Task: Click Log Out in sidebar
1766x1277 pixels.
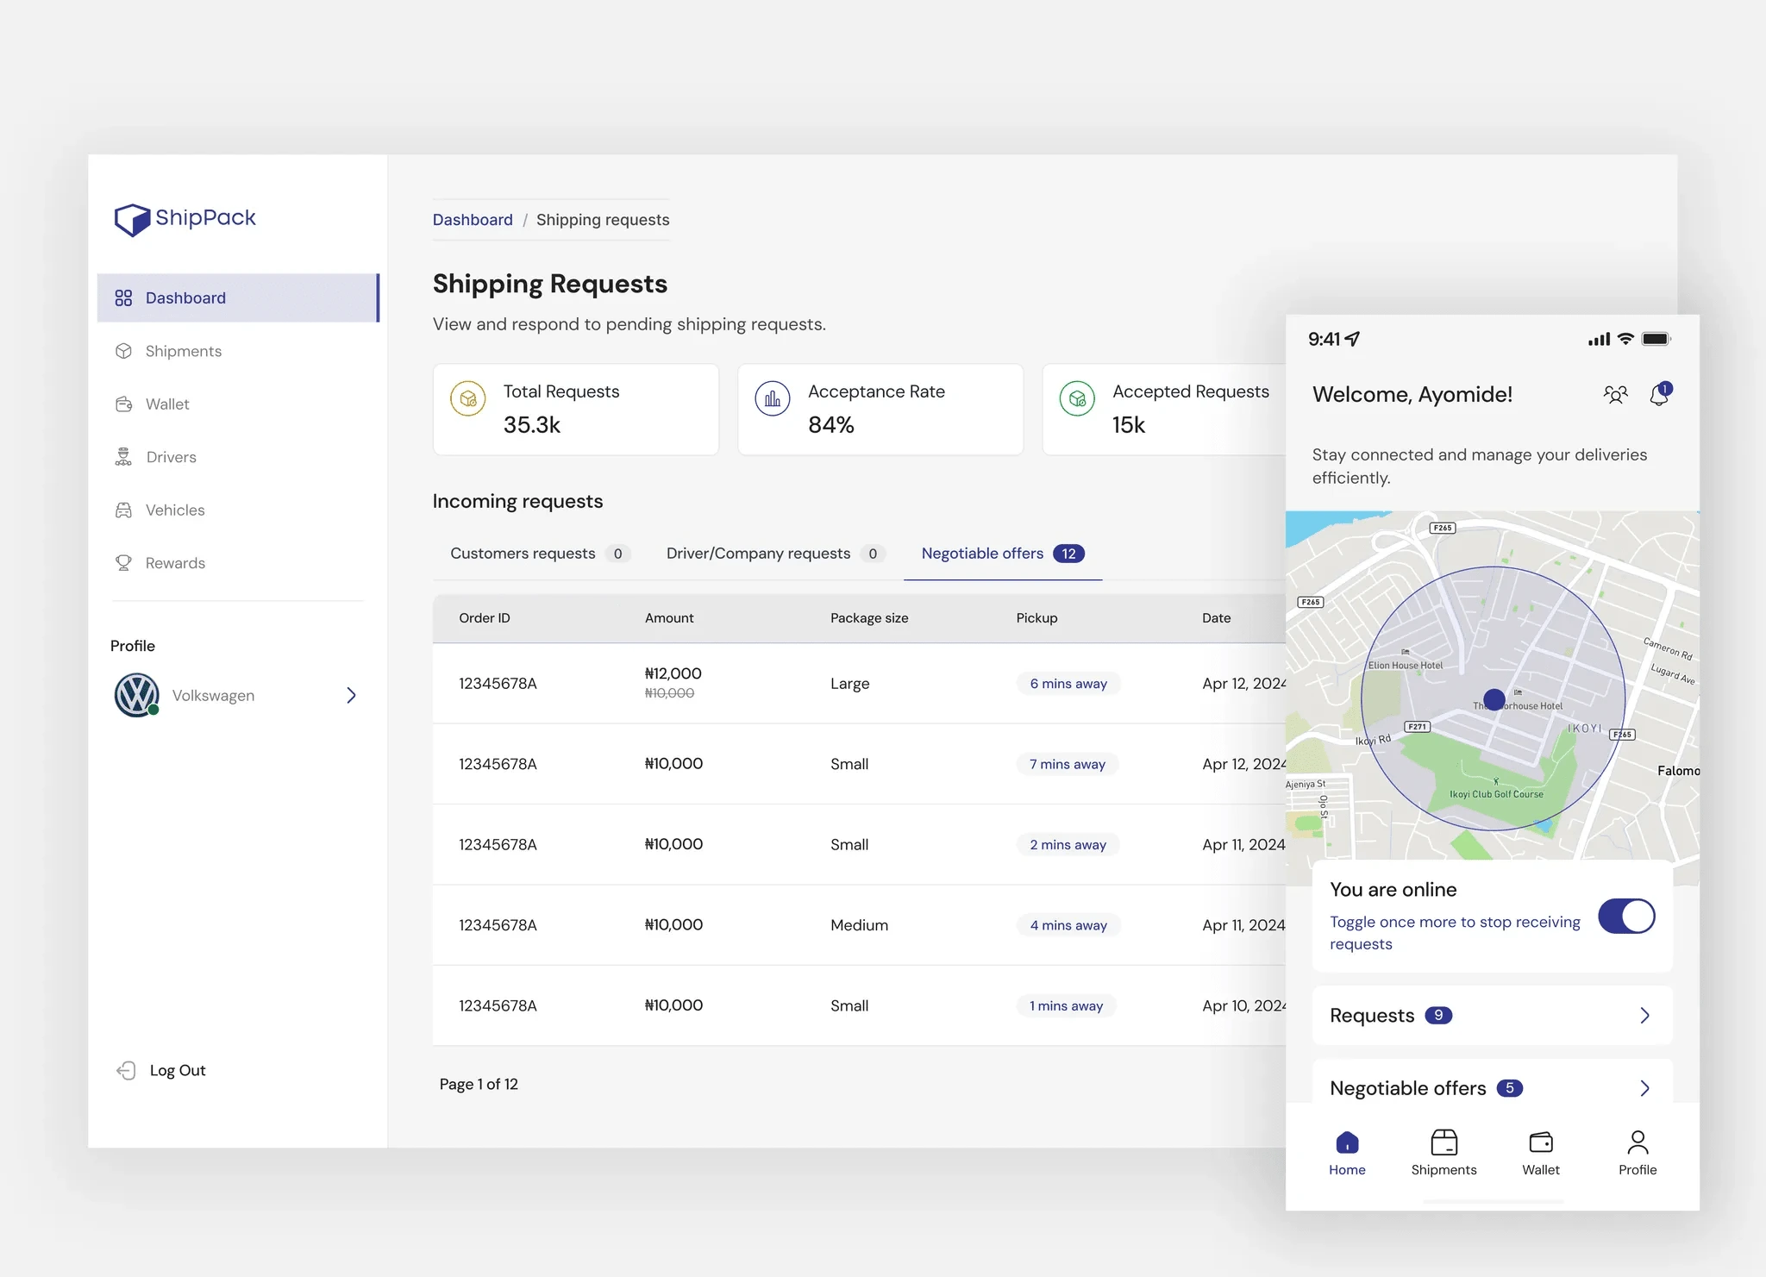Action: (x=177, y=1070)
